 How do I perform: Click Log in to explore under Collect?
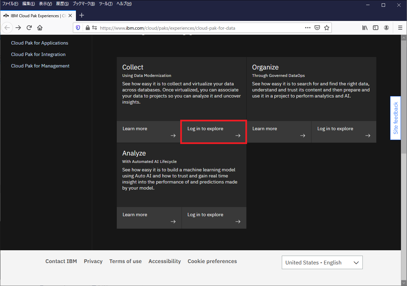point(214,132)
